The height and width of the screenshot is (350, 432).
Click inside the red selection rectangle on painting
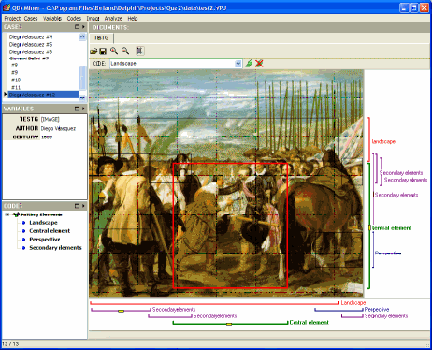230,226
